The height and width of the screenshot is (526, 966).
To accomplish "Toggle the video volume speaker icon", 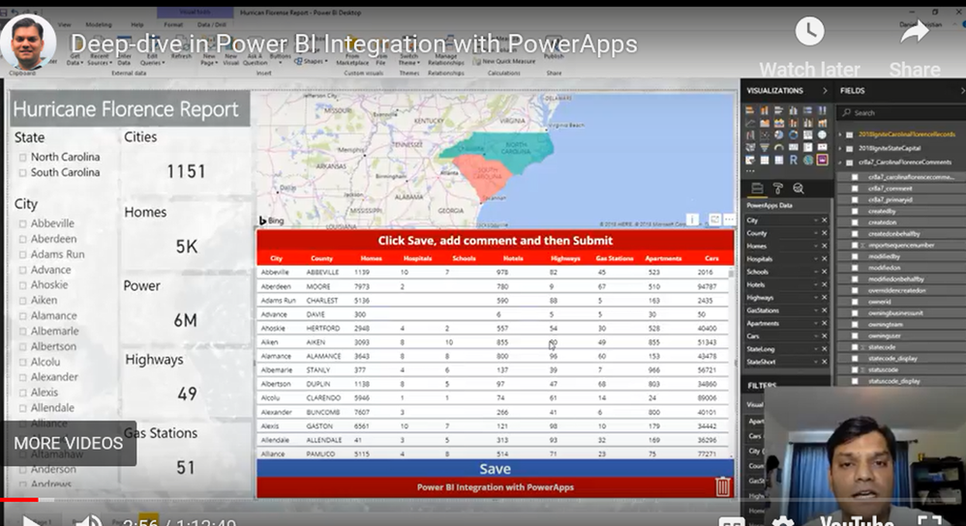I will (x=89, y=520).
